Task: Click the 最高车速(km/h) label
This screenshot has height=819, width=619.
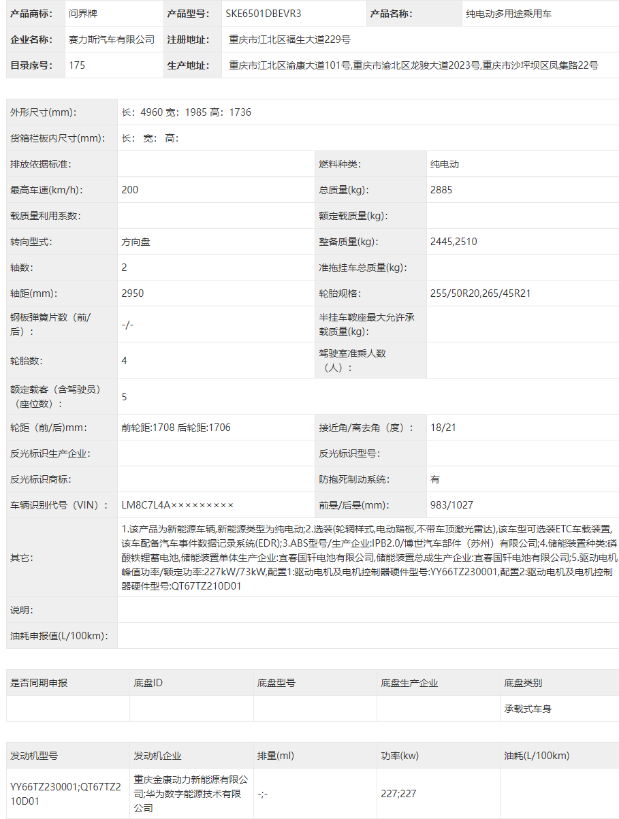Action: pyautogui.click(x=46, y=190)
